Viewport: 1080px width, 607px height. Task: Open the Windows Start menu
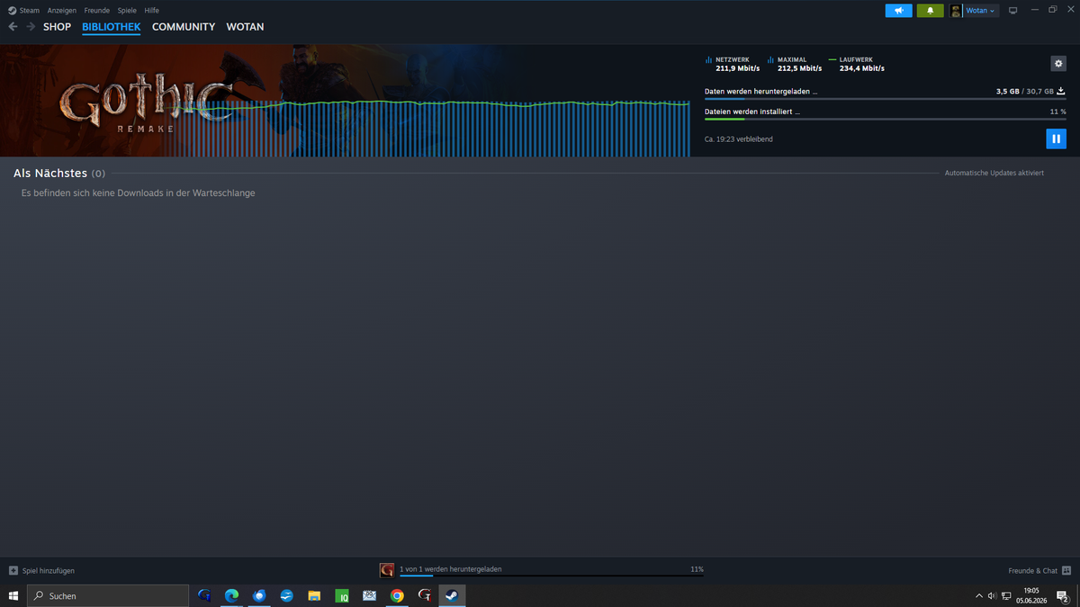pyautogui.click(x=13, y=595)
